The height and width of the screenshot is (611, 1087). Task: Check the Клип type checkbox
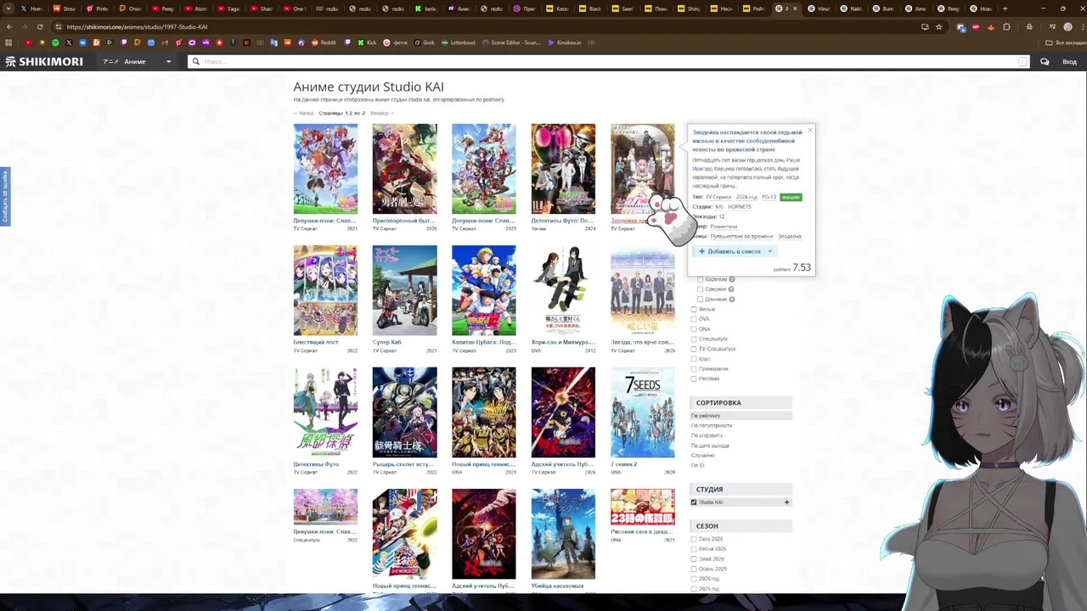[x=694, y=359]
